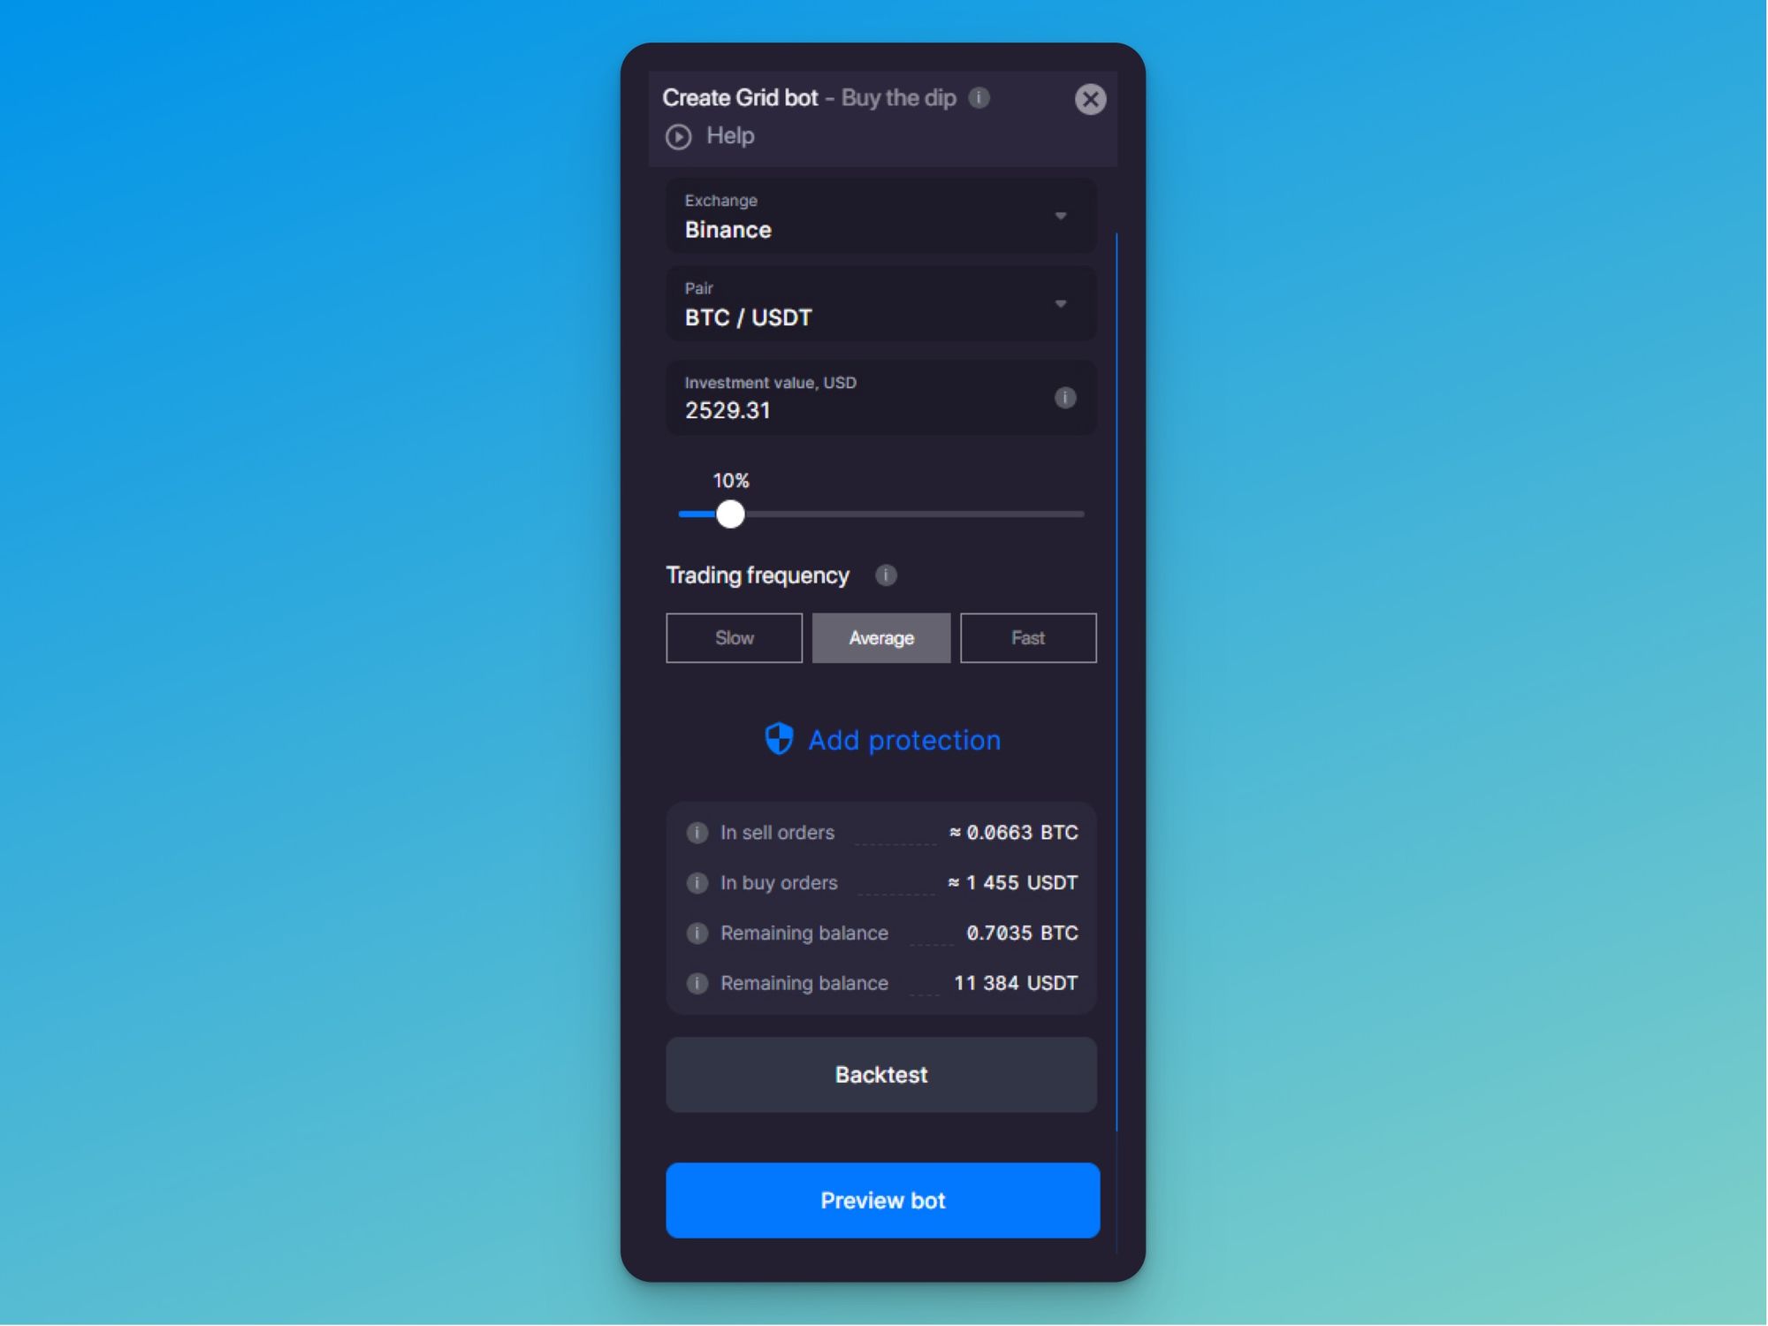Expand the Exchange dropdown
This screenshot has height=1326, width=1768.
pos(1061,216)
